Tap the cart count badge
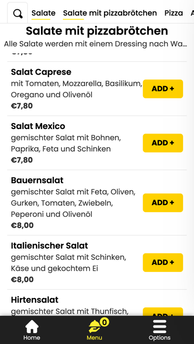Image resolution: width=194 pixels, height=344 pixels. [x=104, y=322]
